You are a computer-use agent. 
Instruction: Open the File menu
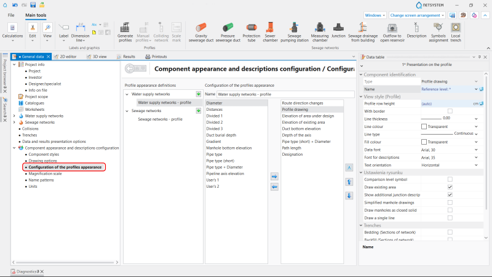click(x=11, y=15)
